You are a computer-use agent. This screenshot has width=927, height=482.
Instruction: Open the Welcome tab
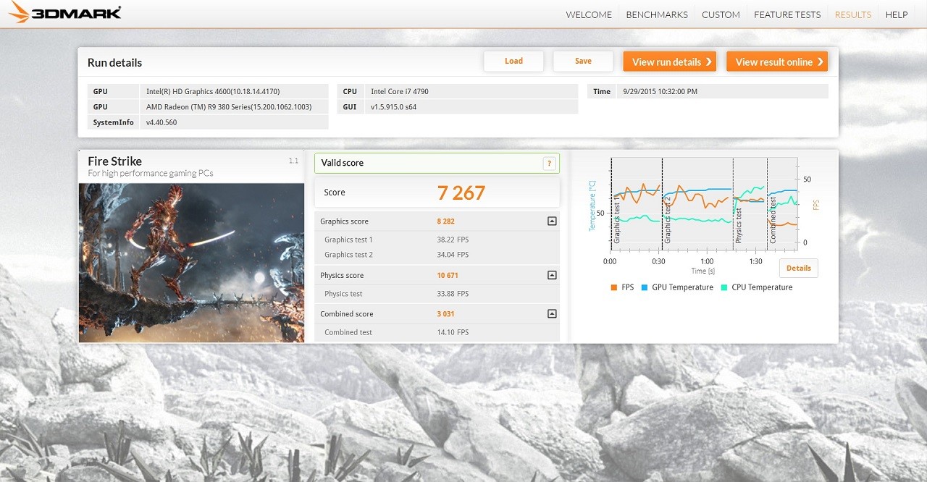589,14
